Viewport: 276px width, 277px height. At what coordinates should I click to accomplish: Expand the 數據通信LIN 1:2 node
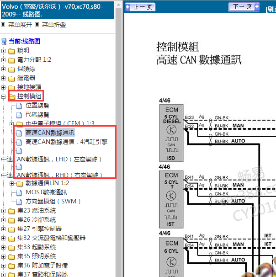[x=12, y=184]
